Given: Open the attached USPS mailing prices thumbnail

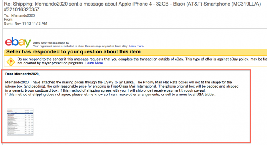Looking at the screenshot, I should (x=20, y=122).
